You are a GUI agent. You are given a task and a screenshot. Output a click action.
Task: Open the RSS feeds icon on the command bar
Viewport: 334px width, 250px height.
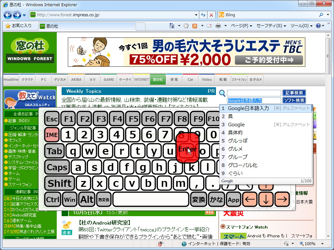click(x=194, y=26)
